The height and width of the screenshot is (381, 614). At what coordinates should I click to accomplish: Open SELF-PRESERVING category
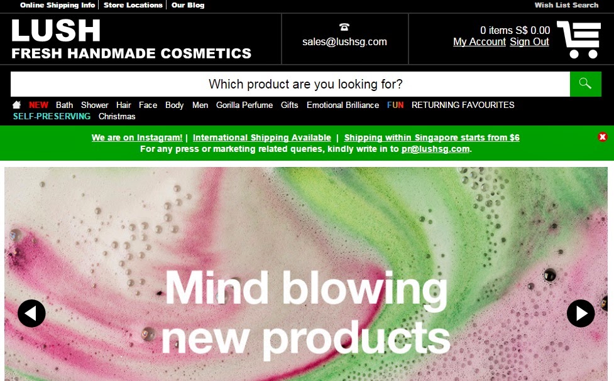pos(52,117)
